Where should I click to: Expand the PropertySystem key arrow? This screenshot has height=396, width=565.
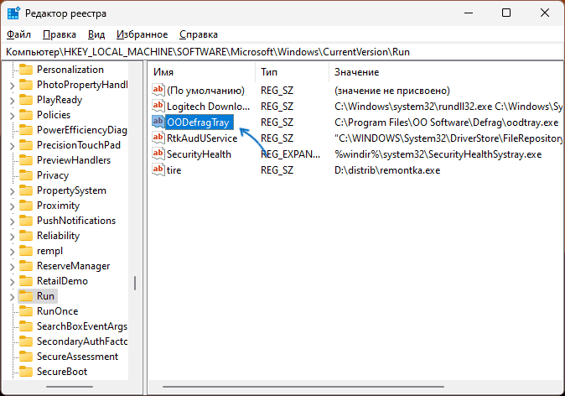11,190
